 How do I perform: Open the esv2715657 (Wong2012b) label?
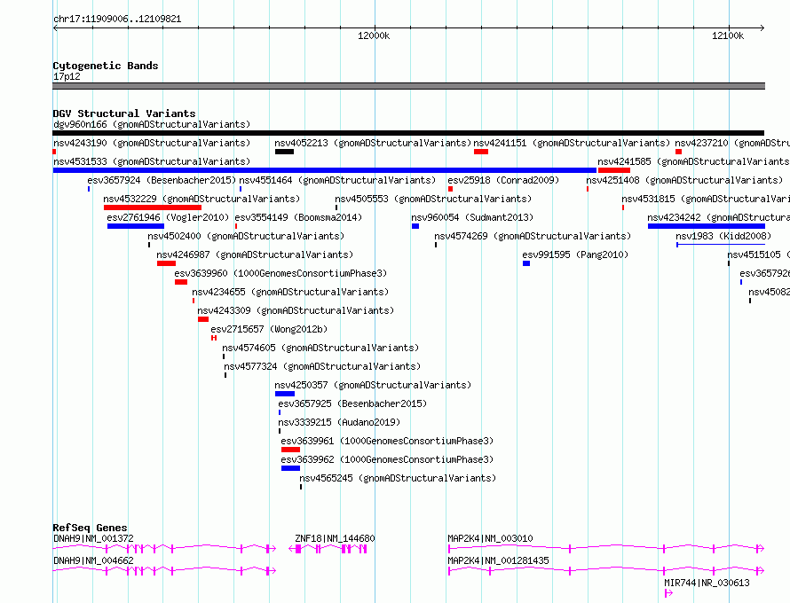269,329
